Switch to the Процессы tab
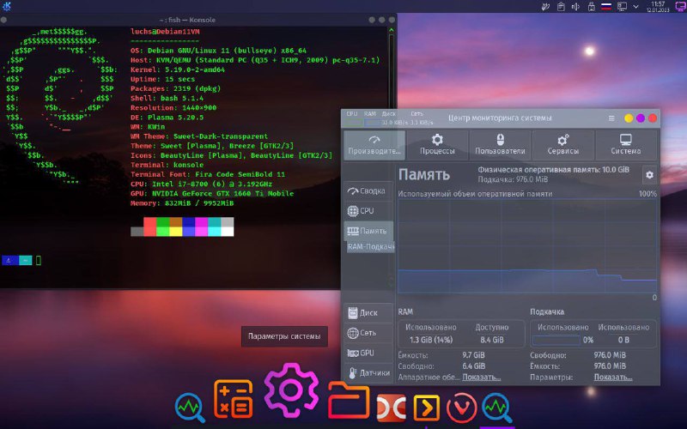This screenshot has width=687, height=429. [437, 145]
